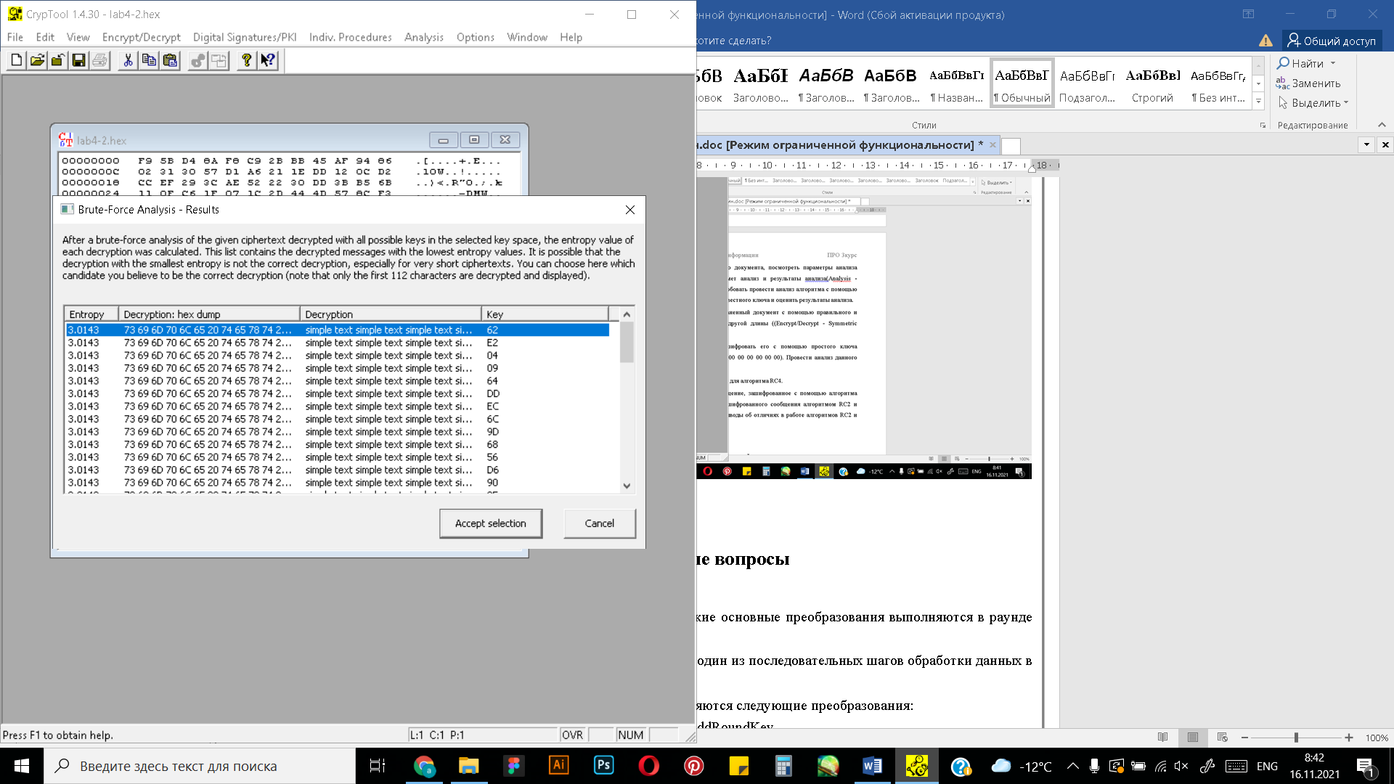Apply the Подзаголовок style in Word

[1088, 84]
